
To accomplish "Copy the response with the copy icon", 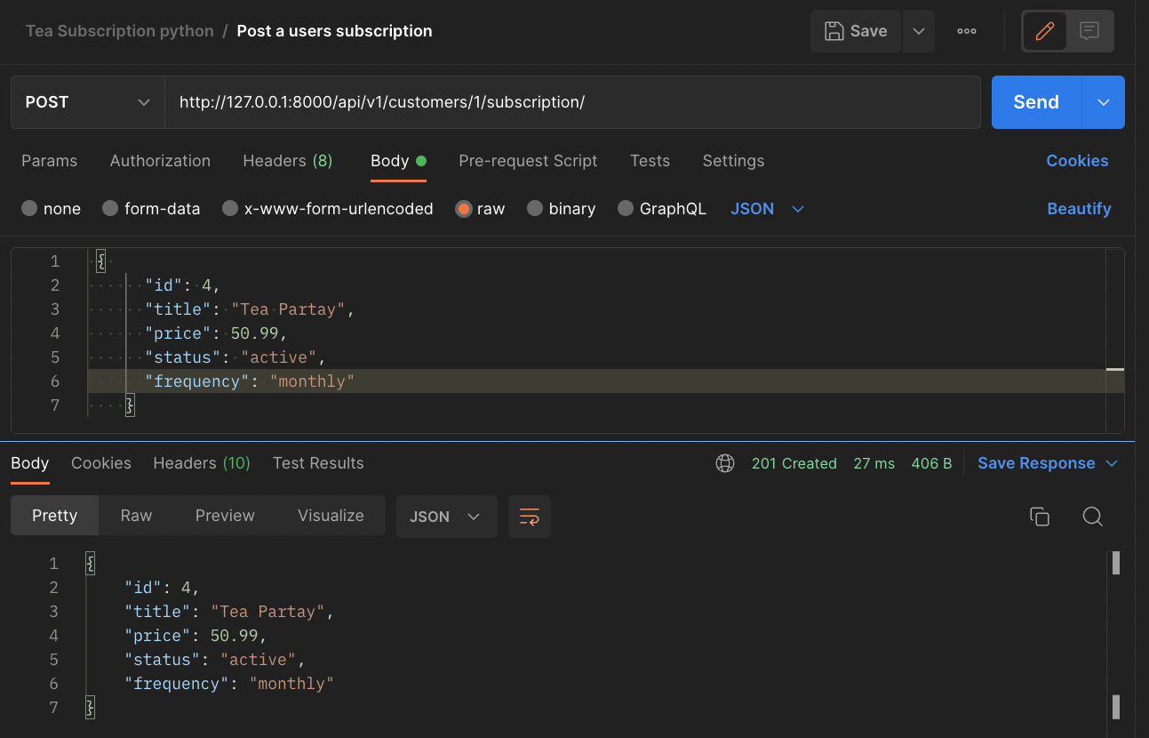I will coord(1040,517).
